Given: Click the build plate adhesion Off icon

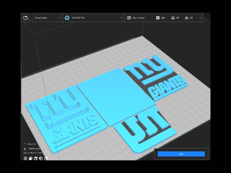Looking at the screenshot, I should (x=186, y=18).
